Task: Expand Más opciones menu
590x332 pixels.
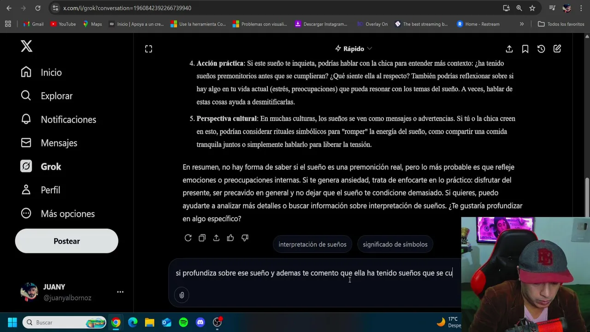Action: (x=58, y=213)
